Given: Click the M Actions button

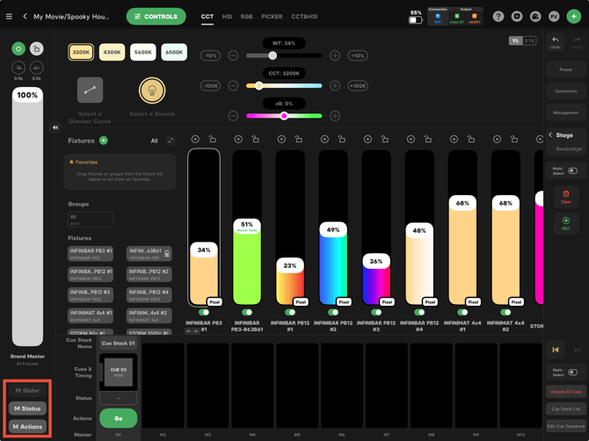Looking at the screenshot, I should [27, 427].
